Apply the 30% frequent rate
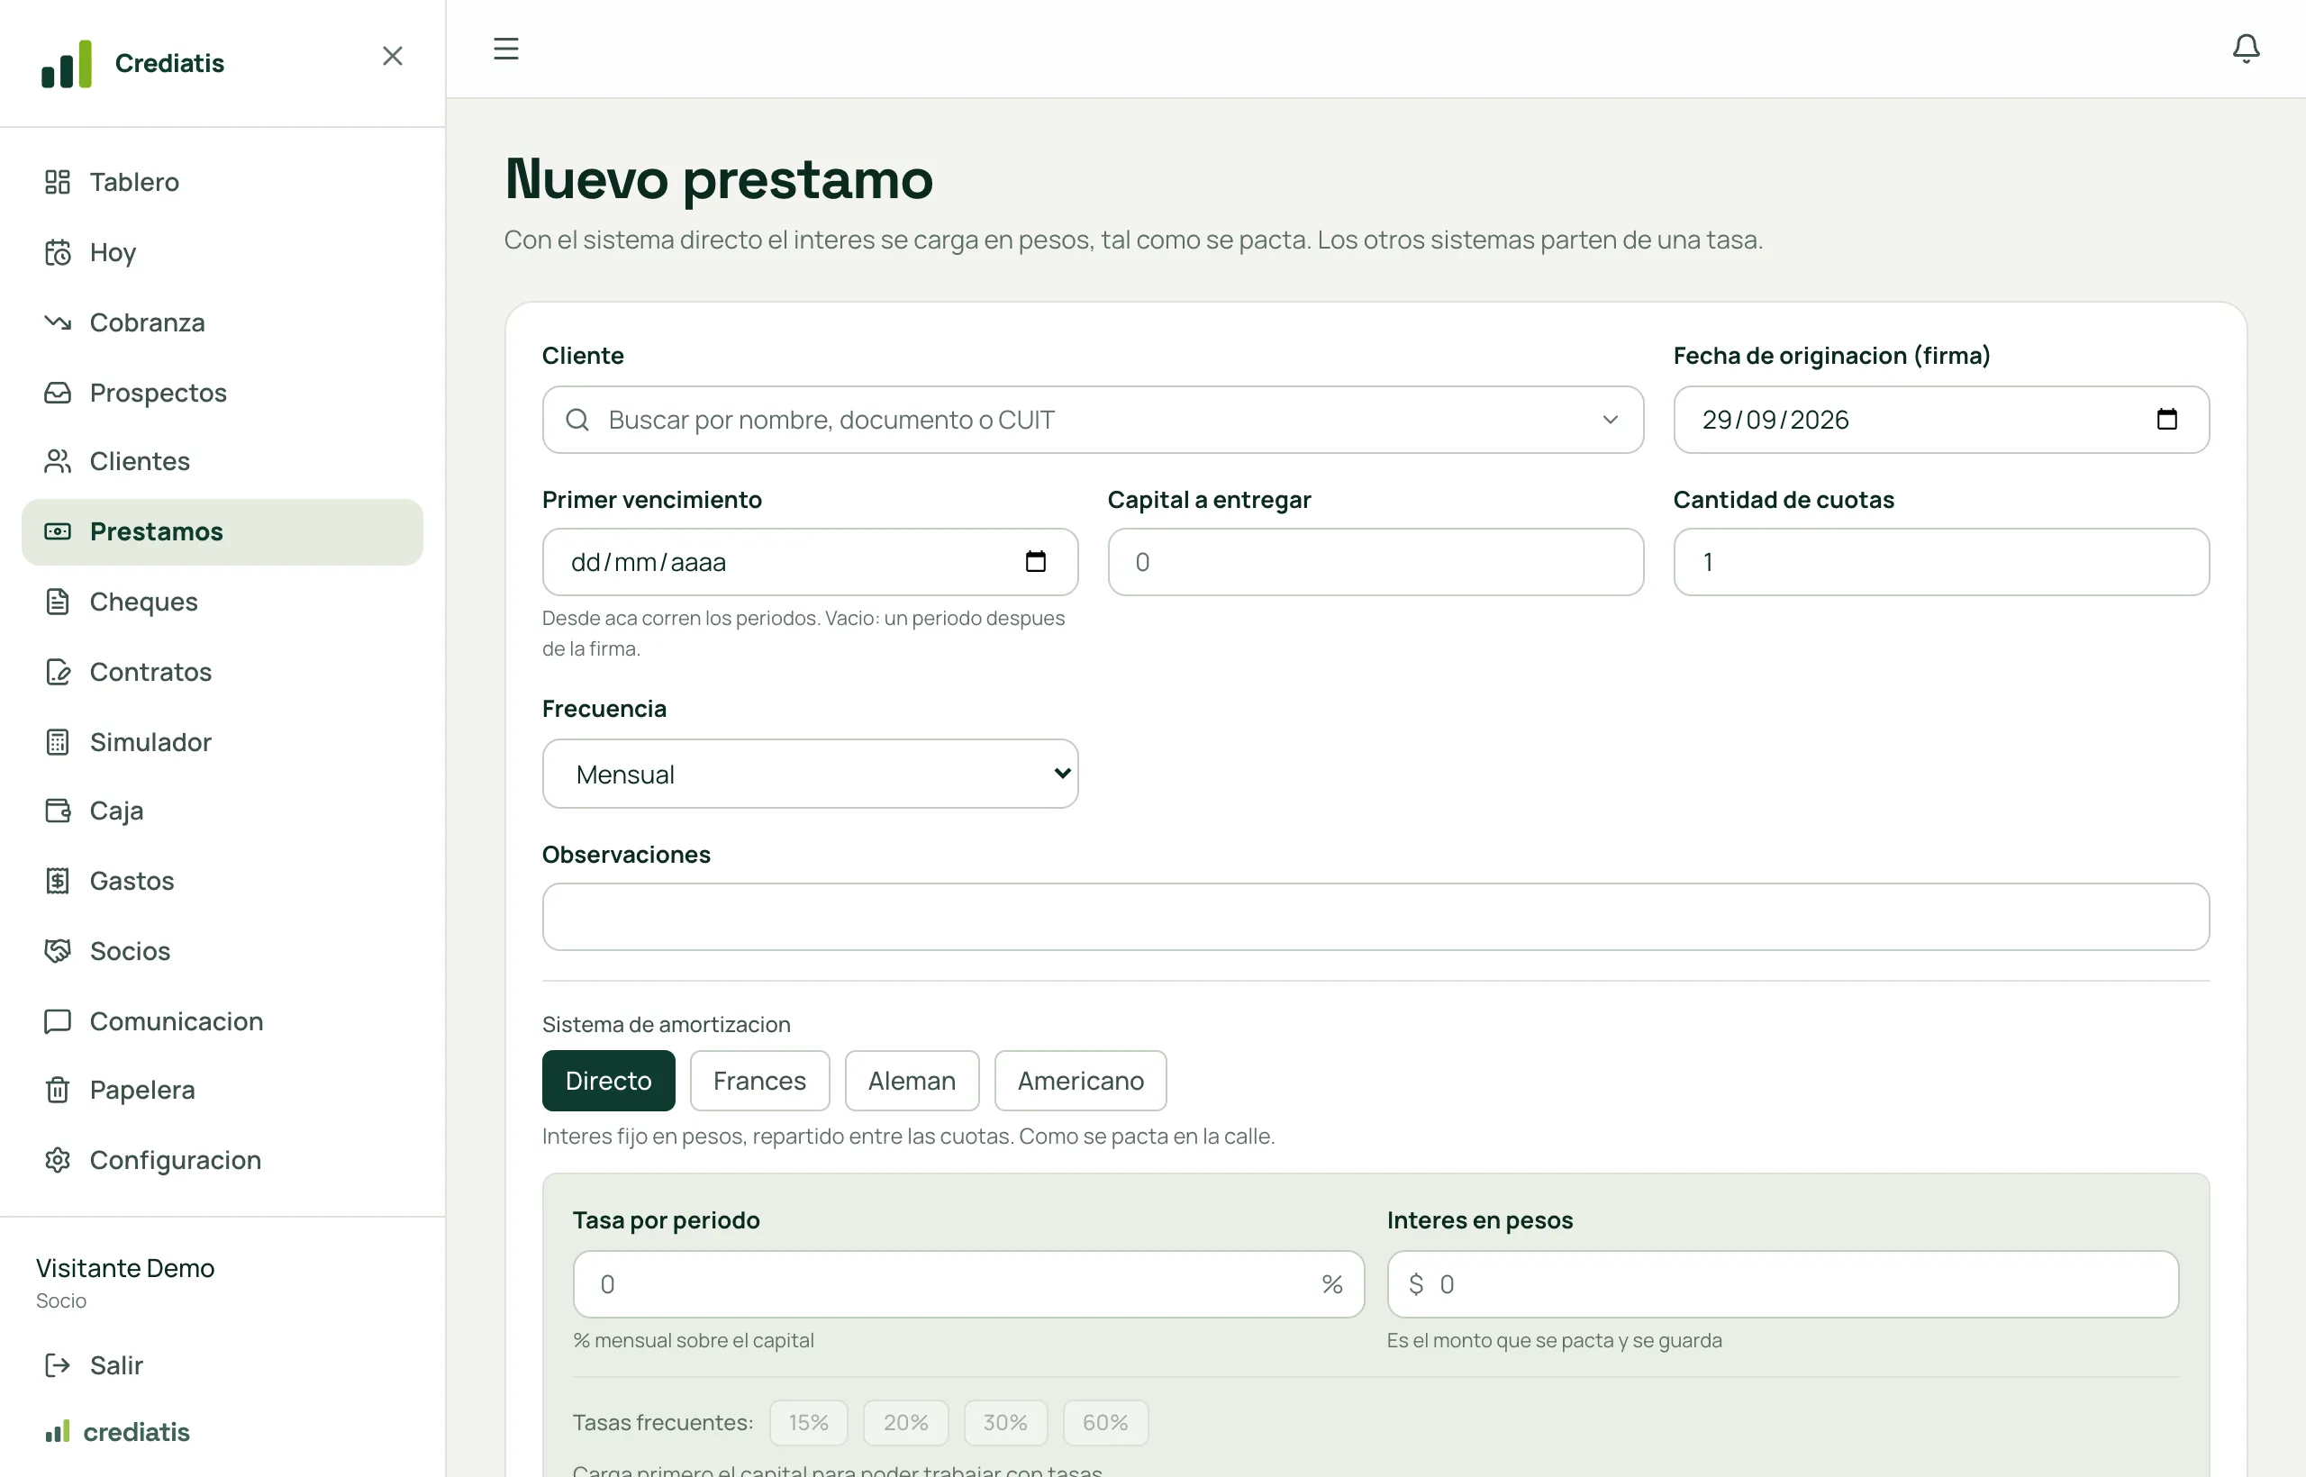The image size is (2306, 1477). (1004, 1422)
